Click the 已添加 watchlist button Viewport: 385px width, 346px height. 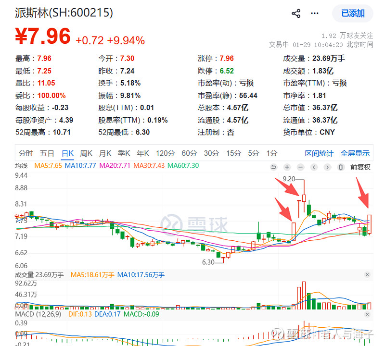click(353, 13)
